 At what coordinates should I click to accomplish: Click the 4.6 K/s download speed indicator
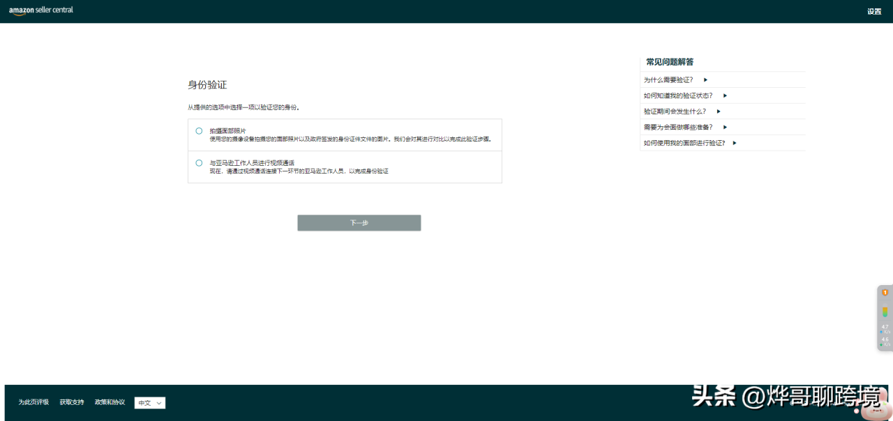click(x=885, y=341)
